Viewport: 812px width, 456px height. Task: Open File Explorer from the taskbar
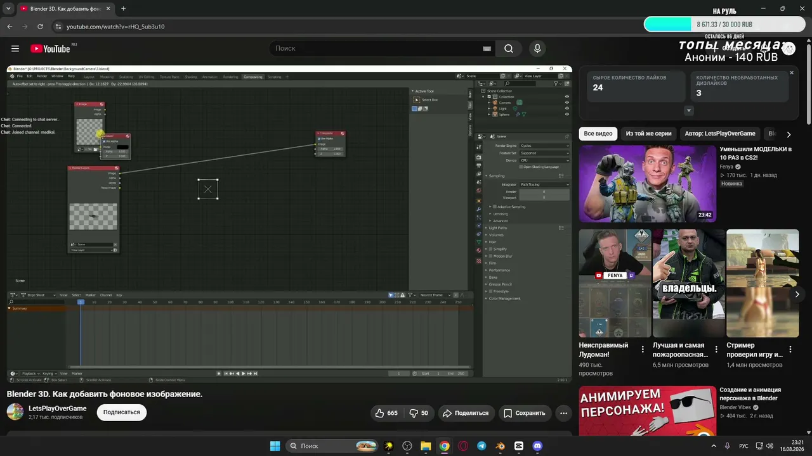click(426, 446)
